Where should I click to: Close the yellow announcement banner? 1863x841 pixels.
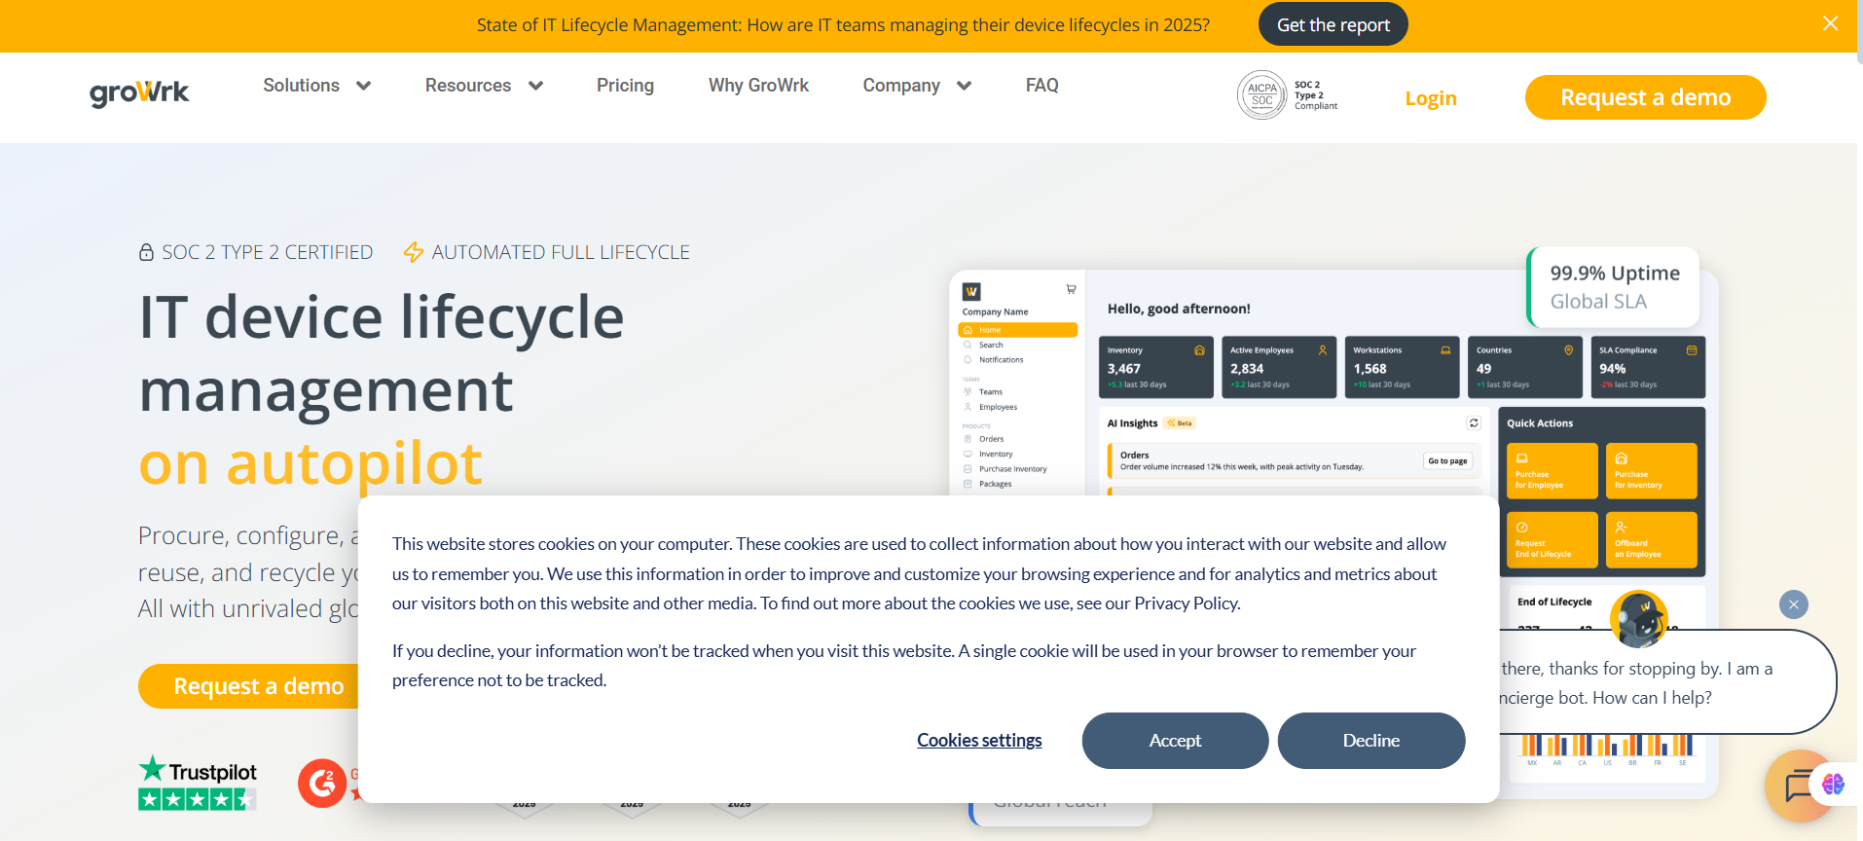[1830, 23]
